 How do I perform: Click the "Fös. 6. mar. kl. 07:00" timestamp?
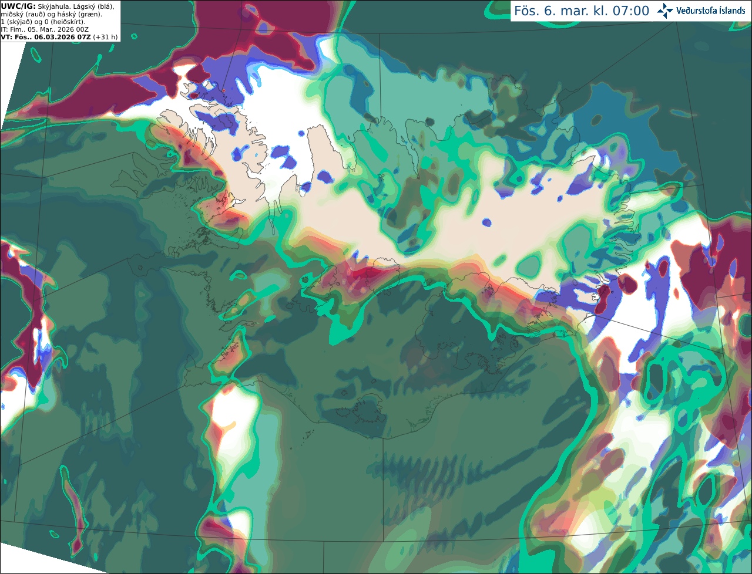(x=582, y=11)
